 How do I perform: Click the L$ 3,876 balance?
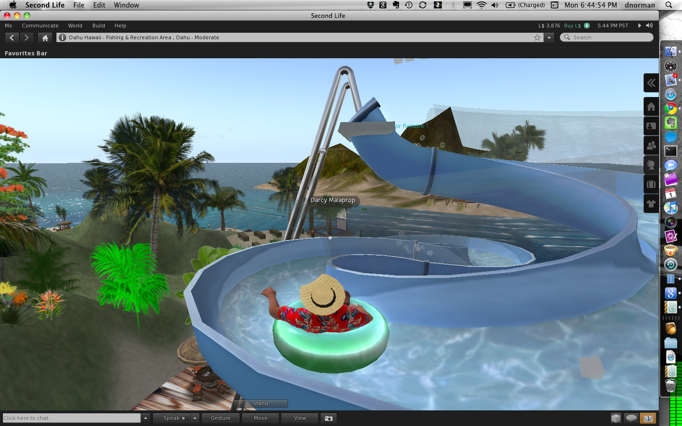point(549,26)
